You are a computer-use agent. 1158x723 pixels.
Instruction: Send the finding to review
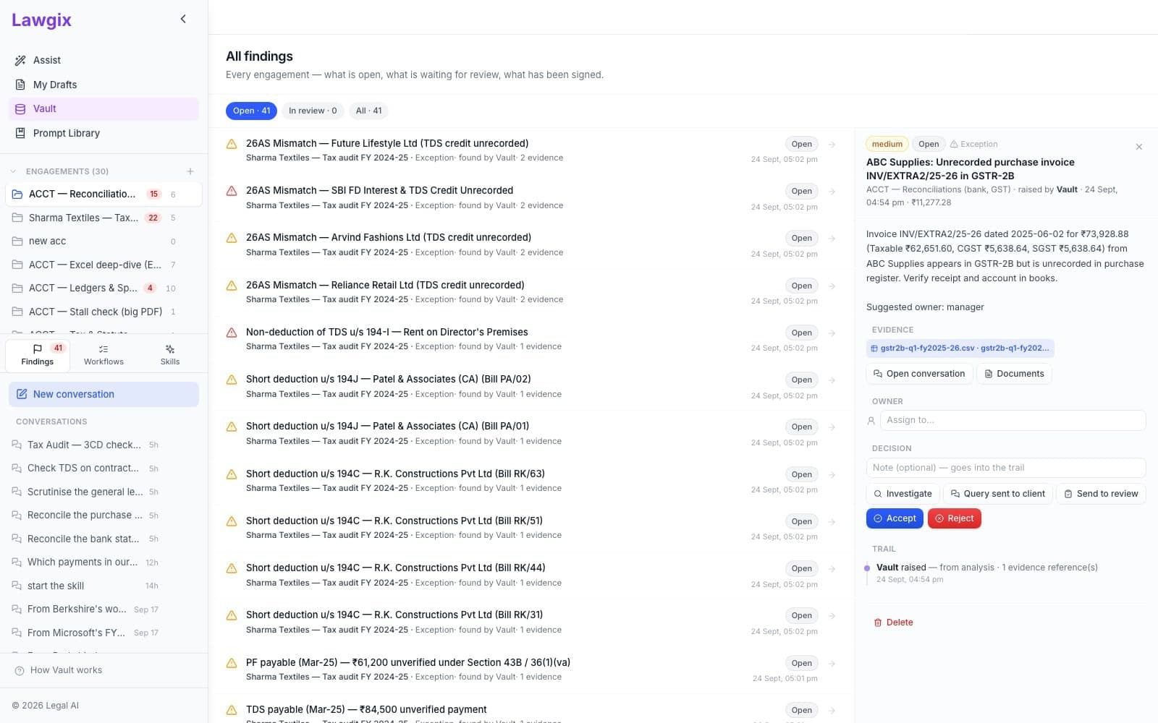click(x=1101, y=494)
